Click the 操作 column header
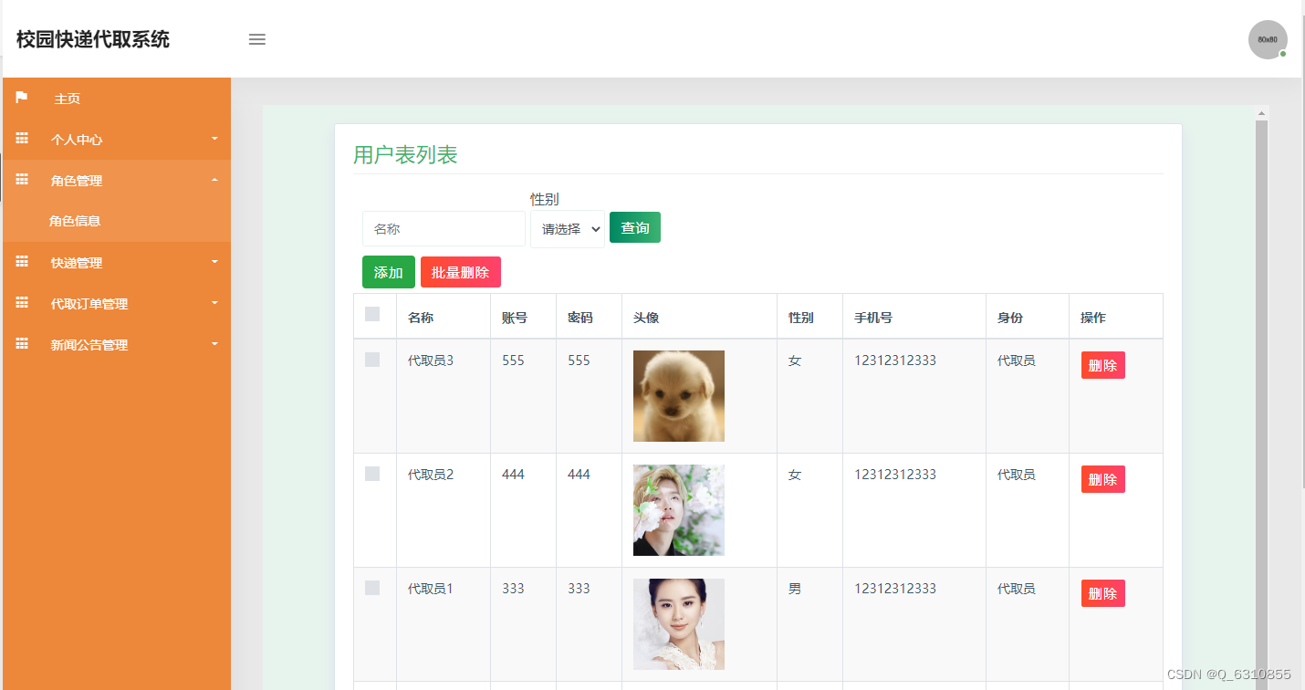The height and width of the screenshot is (690, 1305). pyautogui.click(x=1093, y=318)
